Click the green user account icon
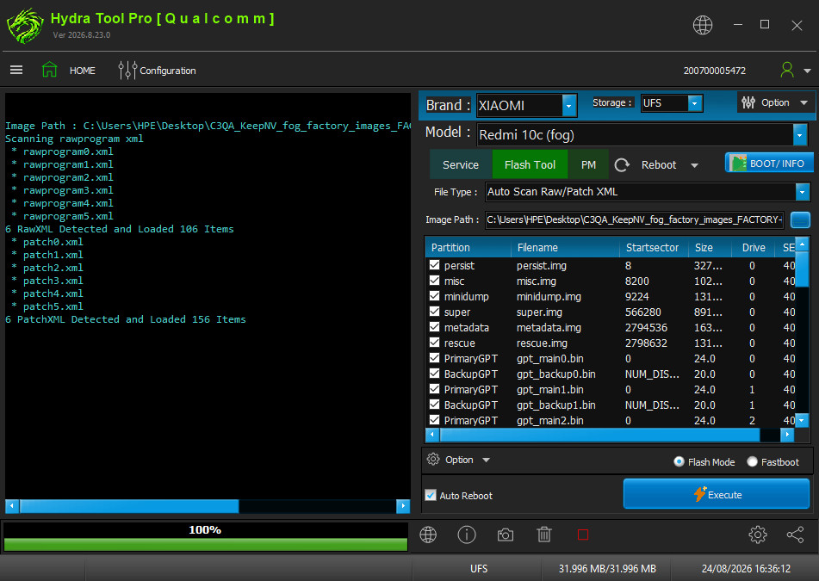 coord(786,70)
